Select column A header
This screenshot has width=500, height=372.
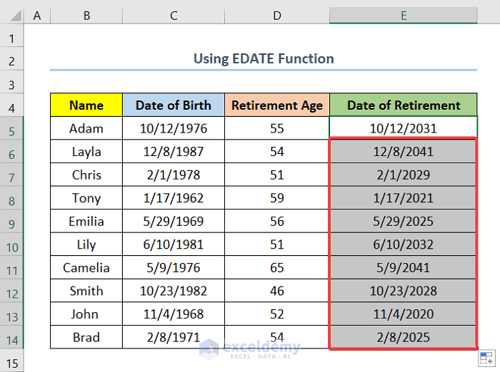[x=37, y=15]
